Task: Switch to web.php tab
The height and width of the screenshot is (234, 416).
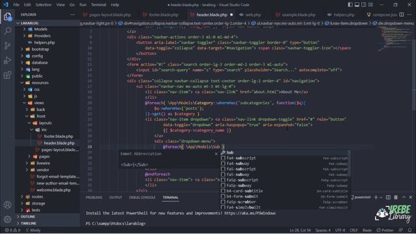Action: pyautogui.click(x=253, y=14)
